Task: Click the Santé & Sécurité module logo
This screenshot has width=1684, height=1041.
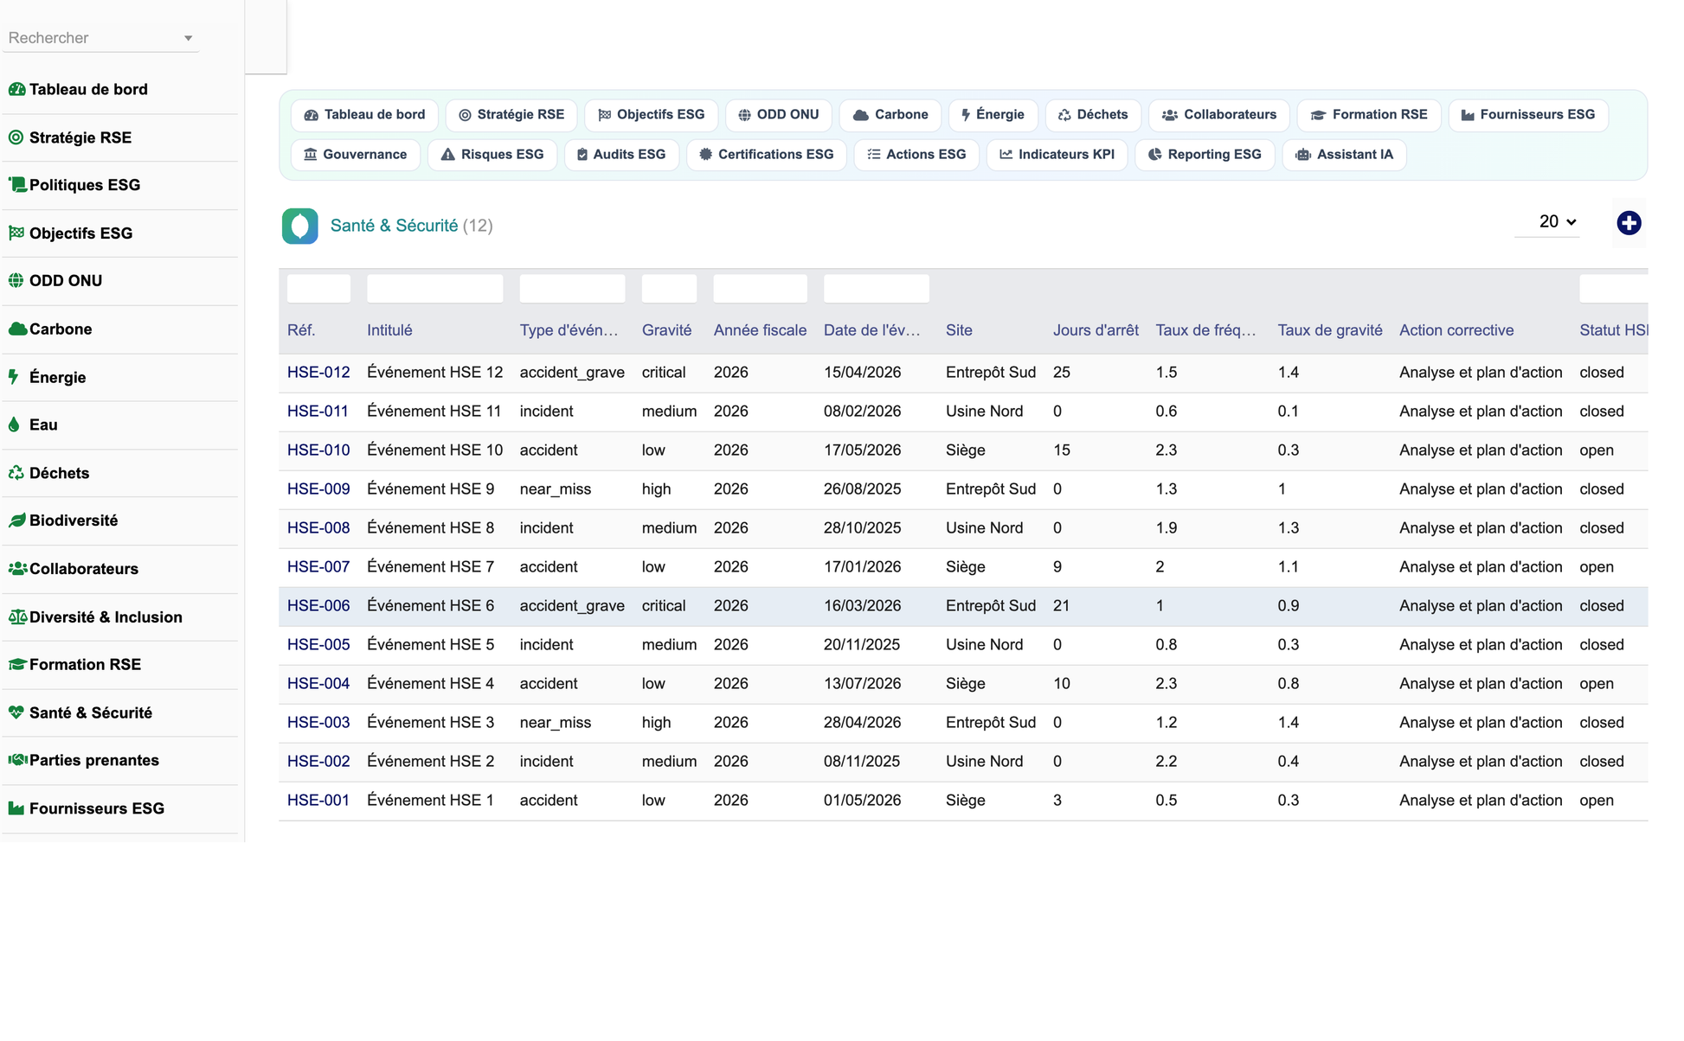Action: (299, 226)
